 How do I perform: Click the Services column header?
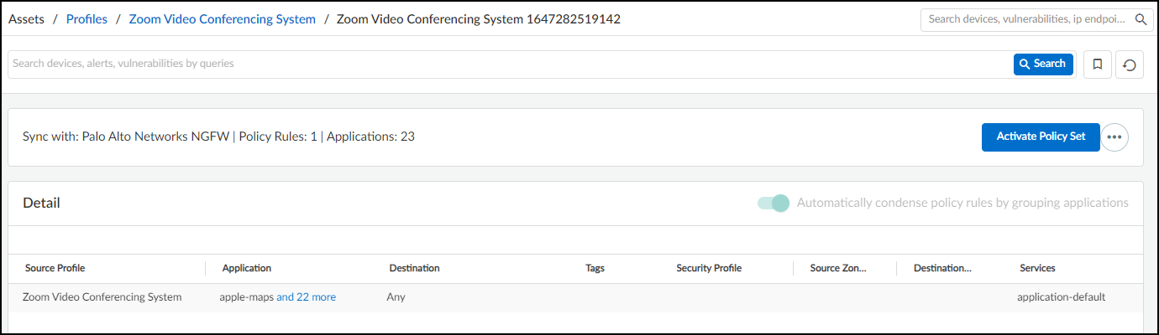pos(1037,268)
